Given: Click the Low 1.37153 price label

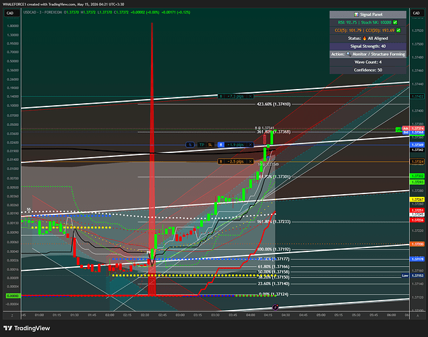Looking at the screenshot, I should point(412,276).
